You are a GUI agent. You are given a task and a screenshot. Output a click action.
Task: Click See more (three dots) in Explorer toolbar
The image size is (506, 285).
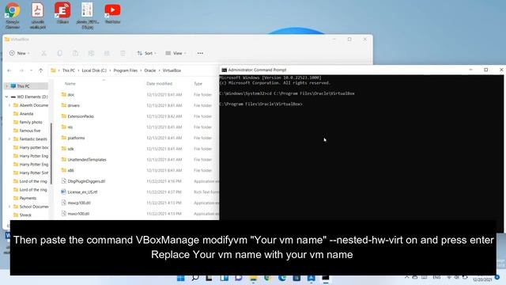point(200,53)
